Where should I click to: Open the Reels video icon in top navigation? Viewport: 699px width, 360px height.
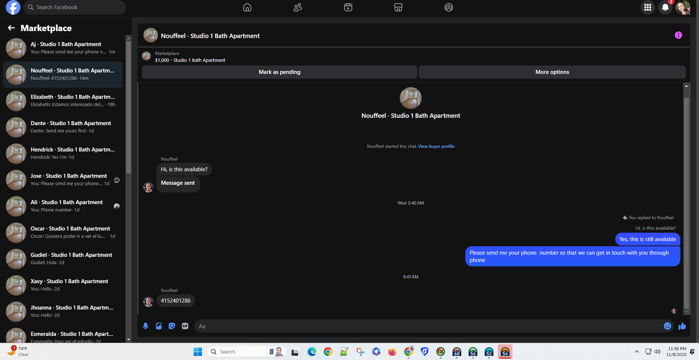pyautogui.click(x=348, y=7)
